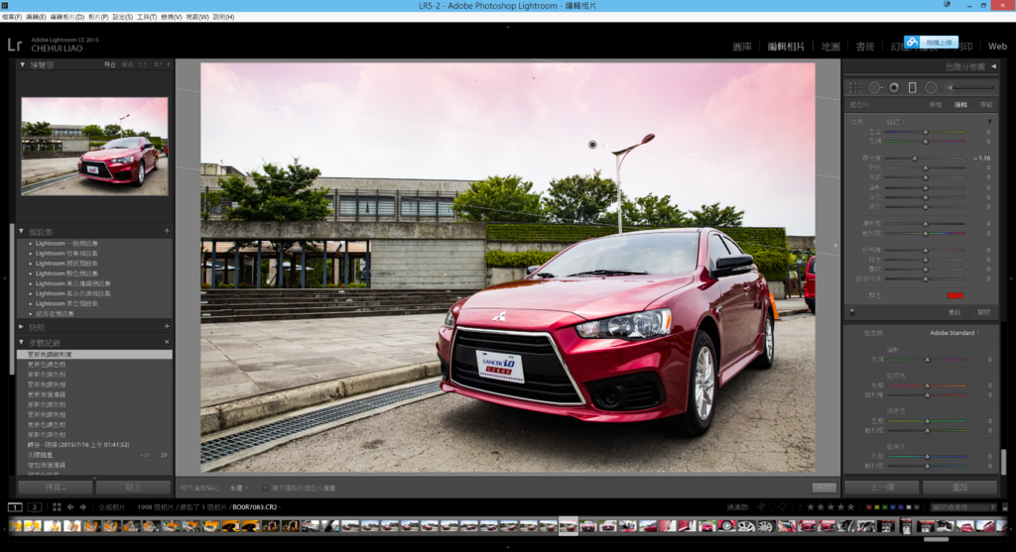This screenshot has width=1016, height=552.
Task: Select the radial filter tool icon
Action: (x=931, y=87)
